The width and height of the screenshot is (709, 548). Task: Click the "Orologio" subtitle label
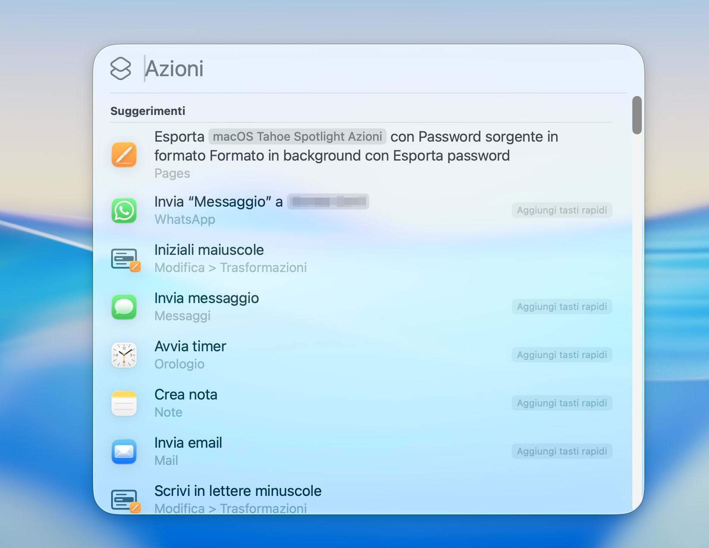pos(179,364)
